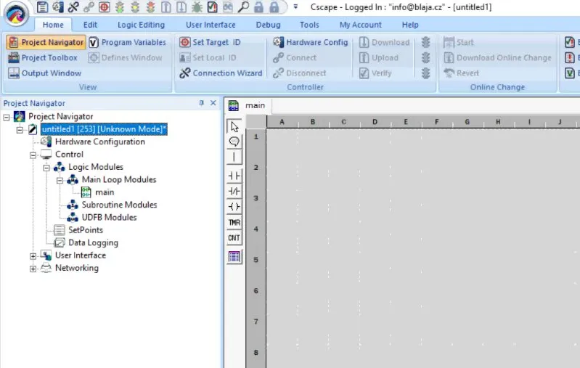
Task: Click the Hardware Config button
Action: click(x=311, y=43)
